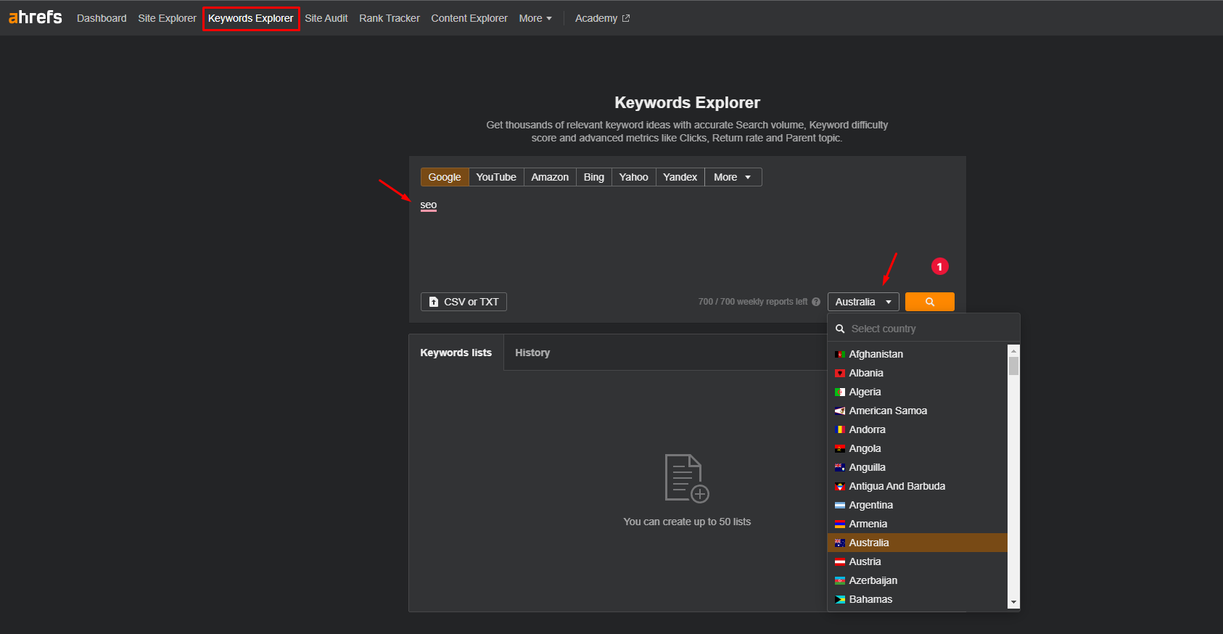This screenshot has height=634, width=1223.
Task: Choose Andorra from country list
Action: point(918,429)
